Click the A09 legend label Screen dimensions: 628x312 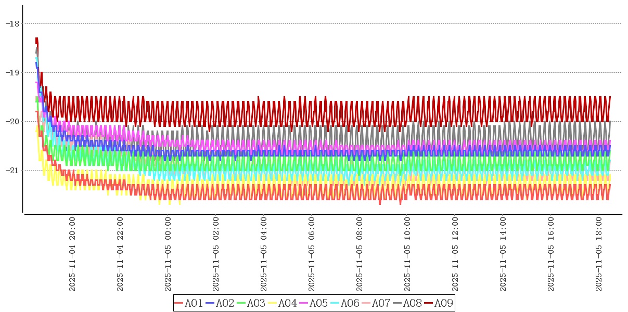coord(443,303)
